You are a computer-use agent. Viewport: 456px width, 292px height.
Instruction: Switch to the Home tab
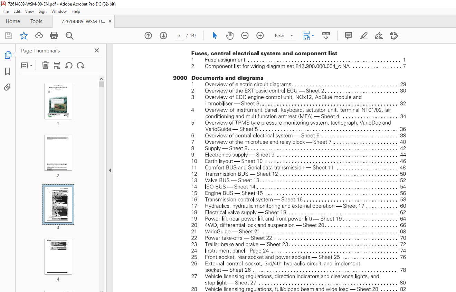point(13,21)
